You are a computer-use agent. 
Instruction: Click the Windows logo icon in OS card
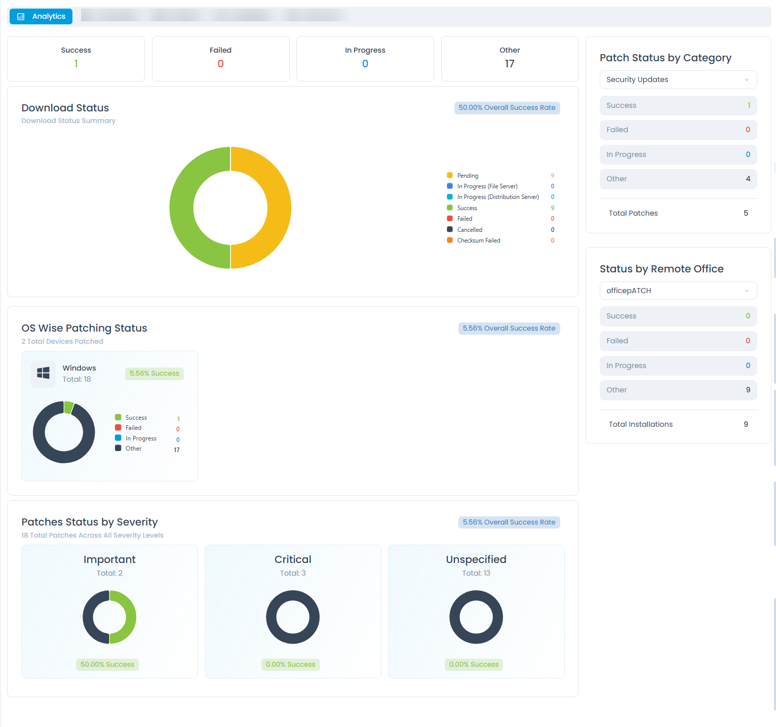(x=44, y=373)
